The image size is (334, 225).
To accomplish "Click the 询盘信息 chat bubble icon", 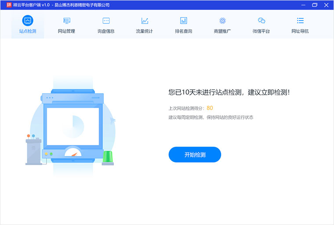I will point(106,21).
